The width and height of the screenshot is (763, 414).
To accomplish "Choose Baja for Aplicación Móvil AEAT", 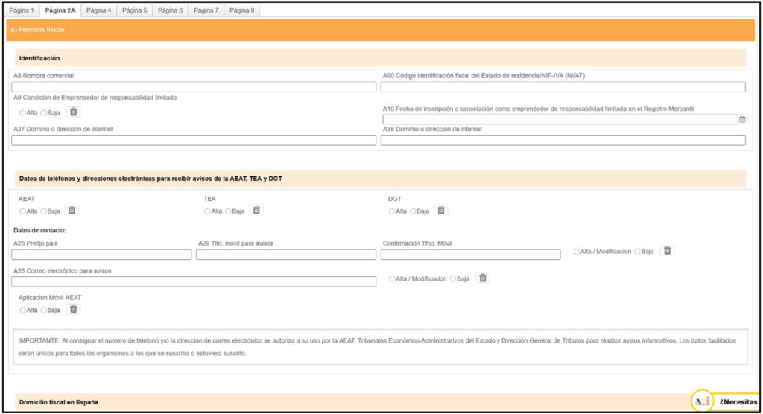I will point(43,310).
